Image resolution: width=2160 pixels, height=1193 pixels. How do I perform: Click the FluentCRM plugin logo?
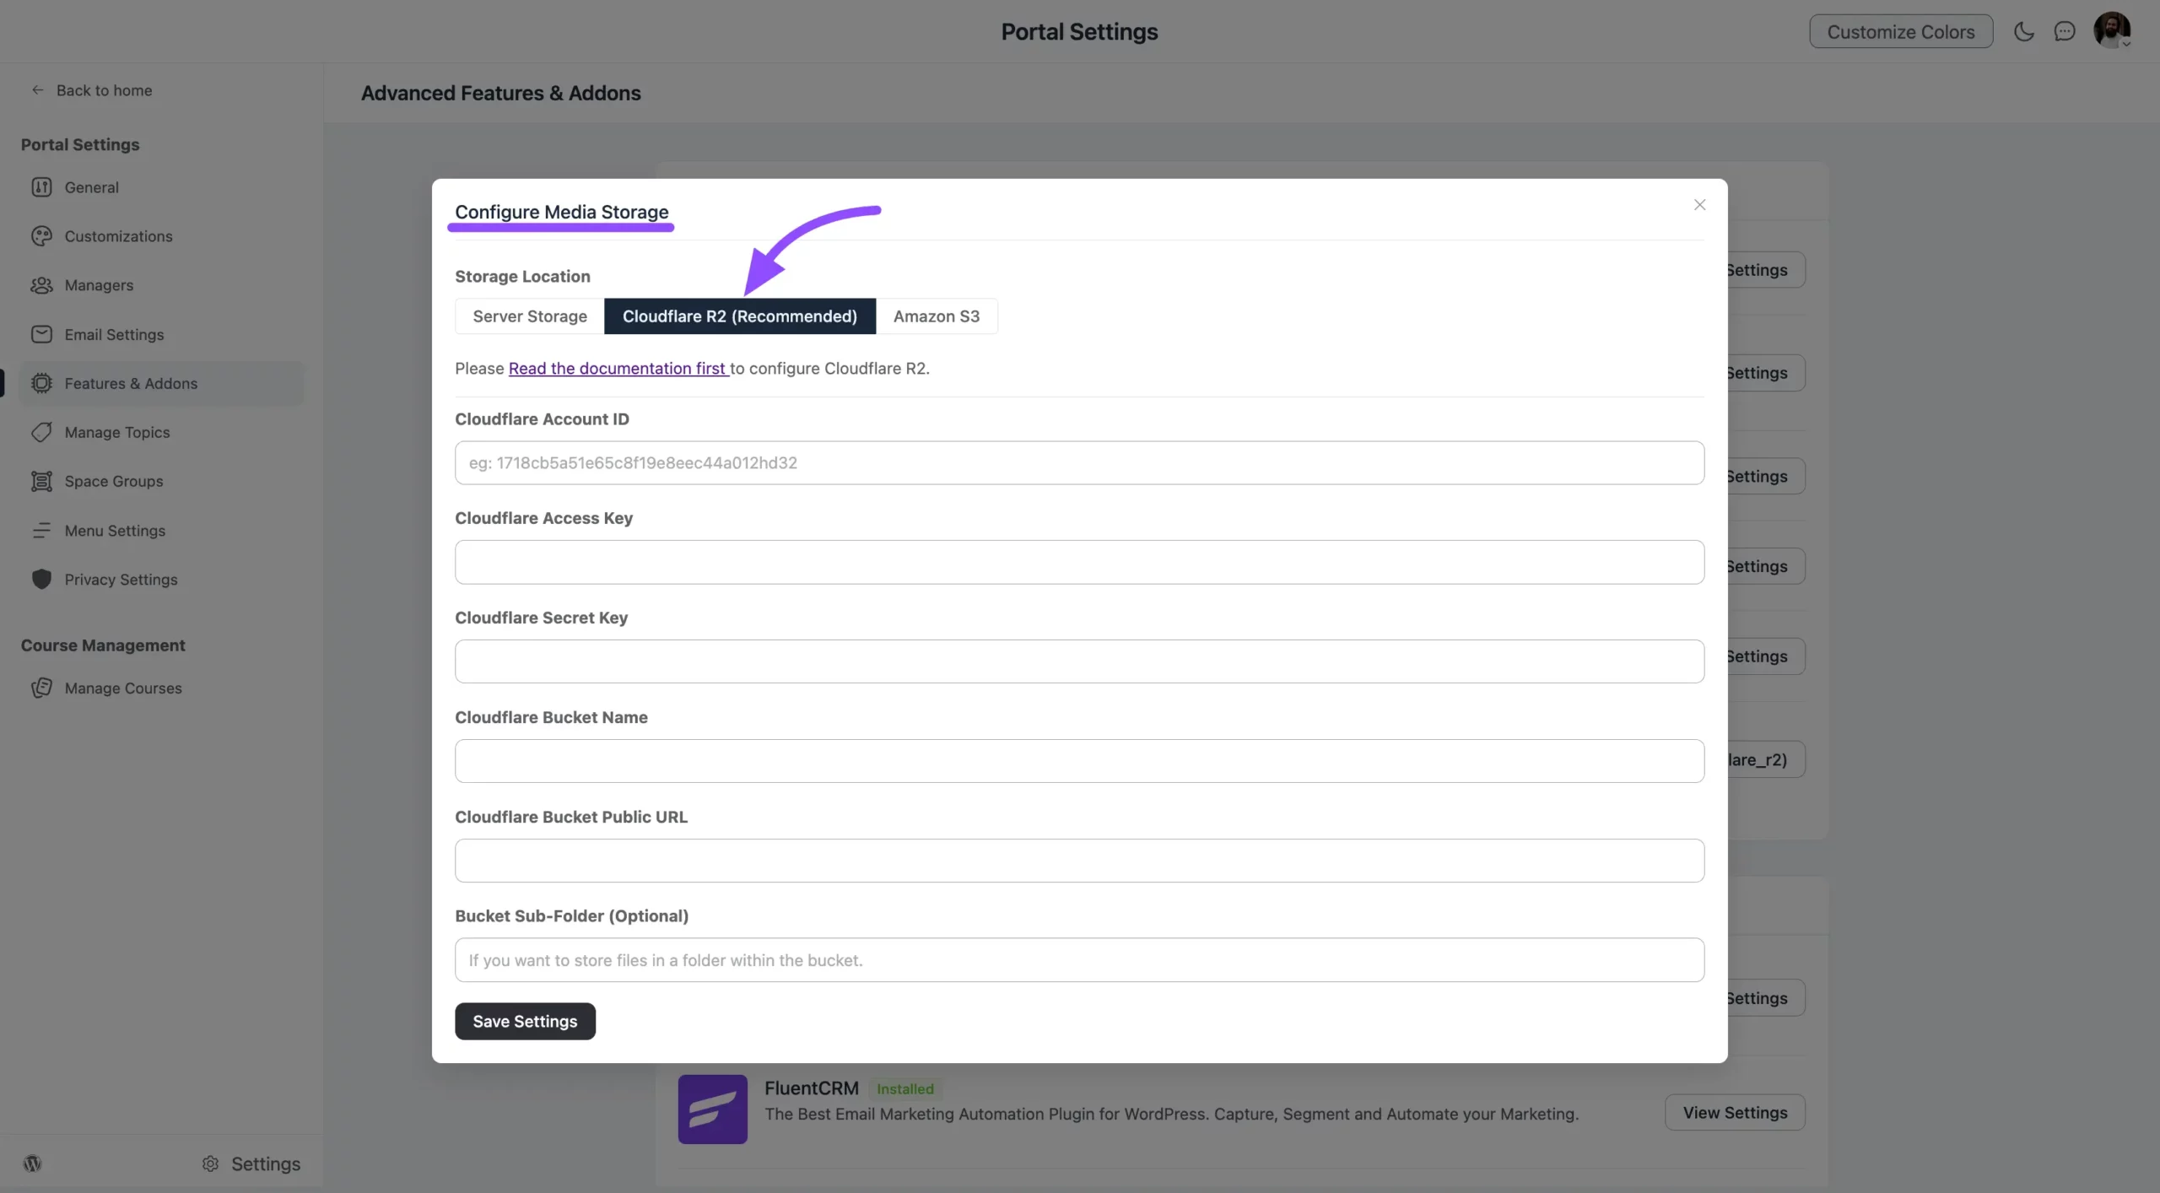(x=712, y=1109)
